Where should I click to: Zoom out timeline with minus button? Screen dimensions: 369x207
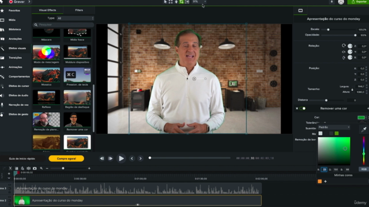pyautogui.click(x=47, y=168)
